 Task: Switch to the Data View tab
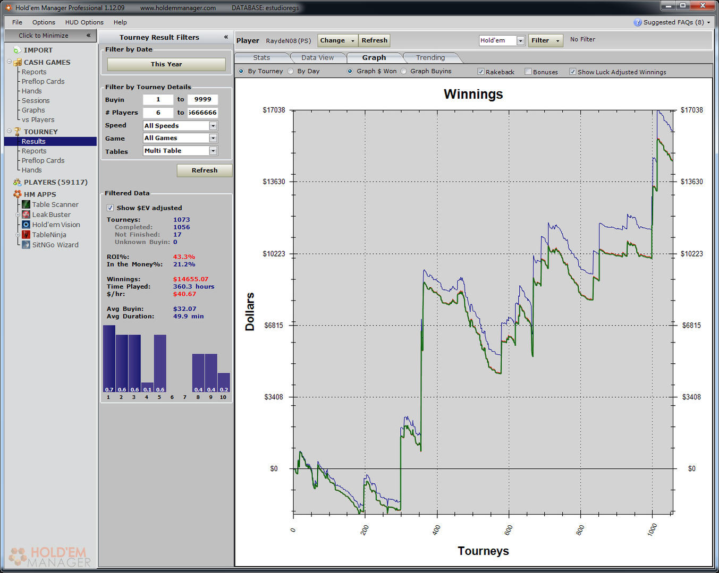pyautogui.click(x=317, y=58)
